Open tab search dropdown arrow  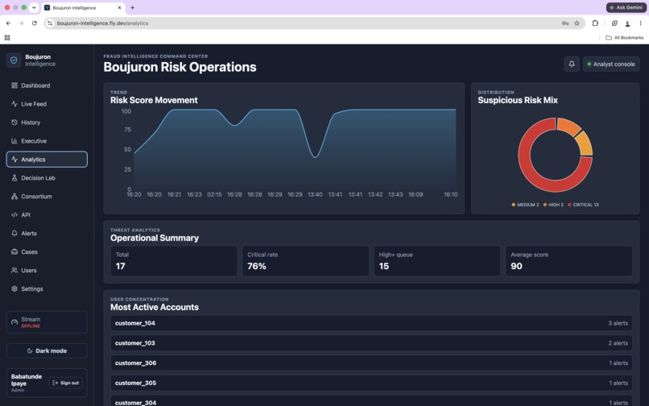(x=34, y=7)
